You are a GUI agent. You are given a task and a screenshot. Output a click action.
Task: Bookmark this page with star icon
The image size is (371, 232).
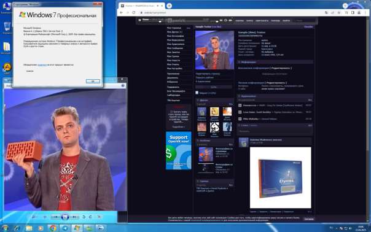pos(339,12)
